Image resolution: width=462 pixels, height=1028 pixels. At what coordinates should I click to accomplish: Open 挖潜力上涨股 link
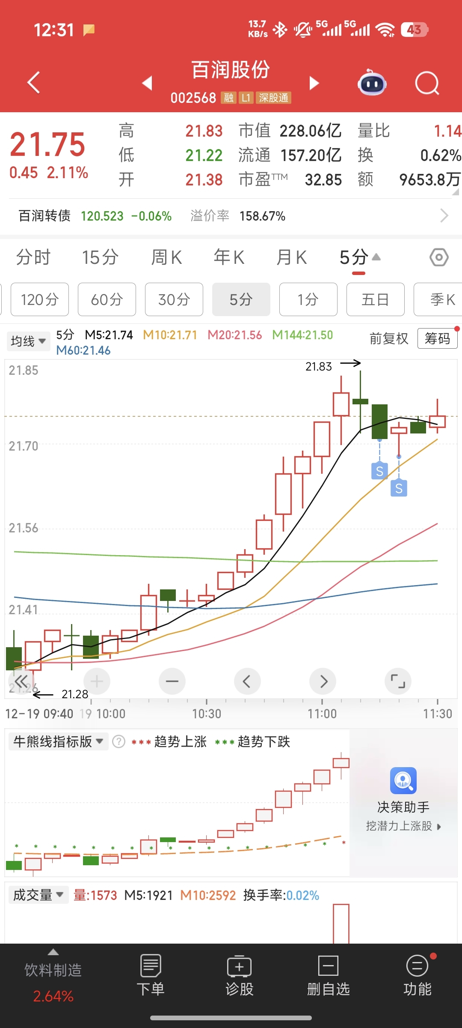coord(403,826)
